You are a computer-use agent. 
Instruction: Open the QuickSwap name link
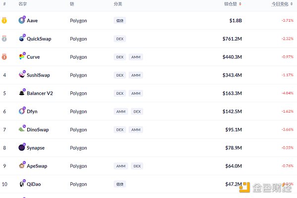point(39,39)
